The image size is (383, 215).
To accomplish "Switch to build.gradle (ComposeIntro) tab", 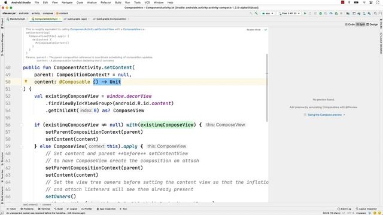I will [111, 19].
